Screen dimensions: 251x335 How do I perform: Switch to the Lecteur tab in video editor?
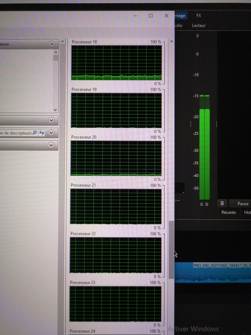click(199, 25)
